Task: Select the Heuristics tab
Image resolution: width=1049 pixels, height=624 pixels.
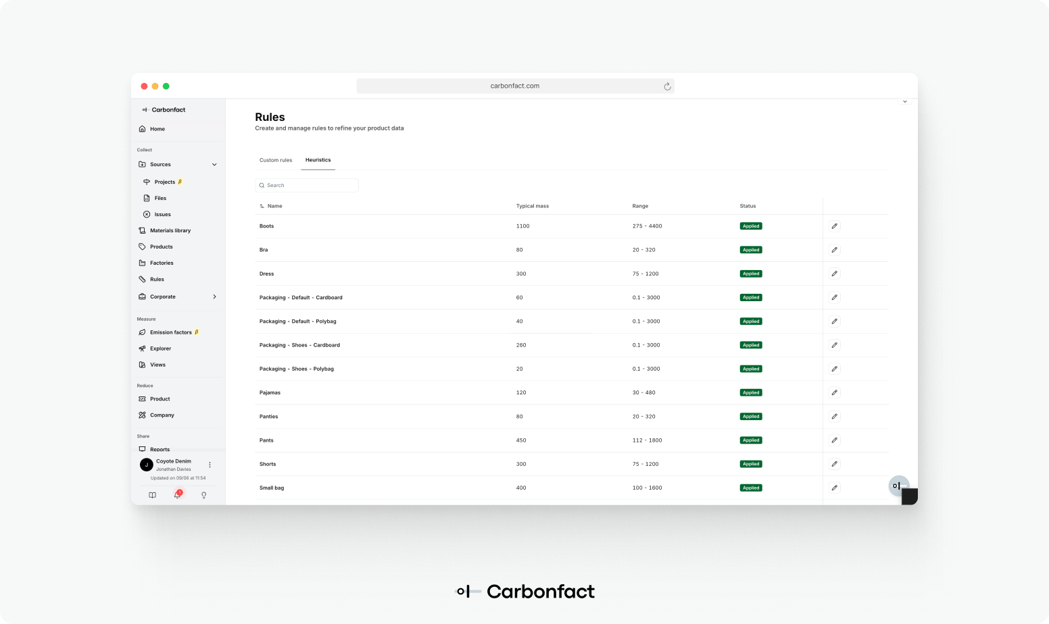Action: [318, 160]
